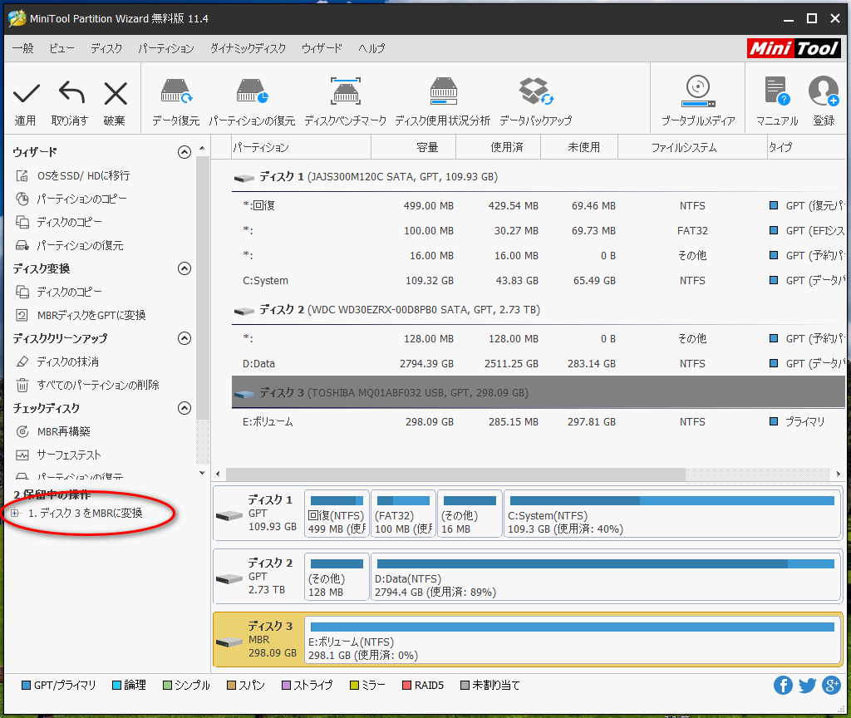Launch ディスクベンチマーク disk benchmark
851x718 pixels.
point(345,93)
